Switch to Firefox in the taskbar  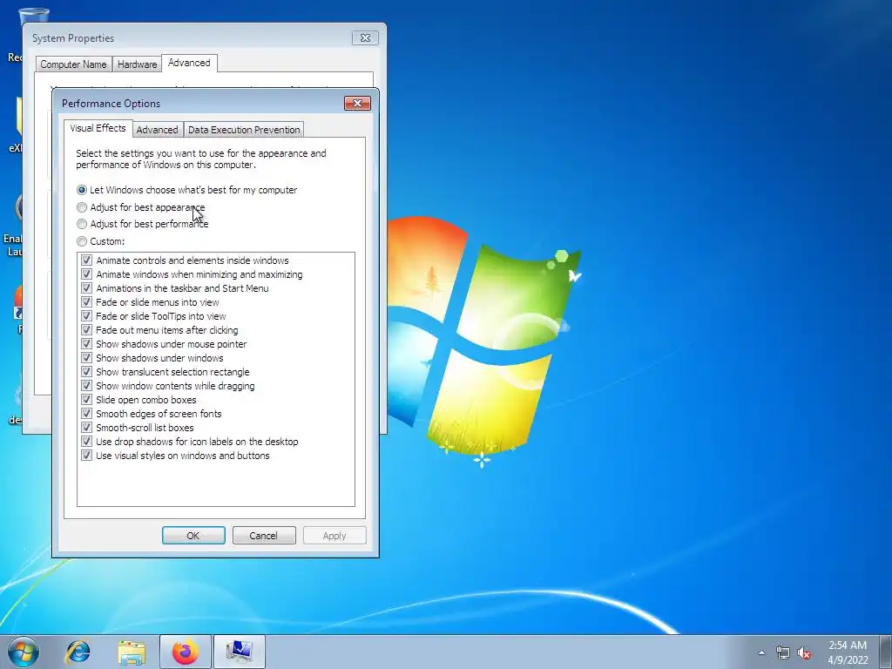pos(185,652)
